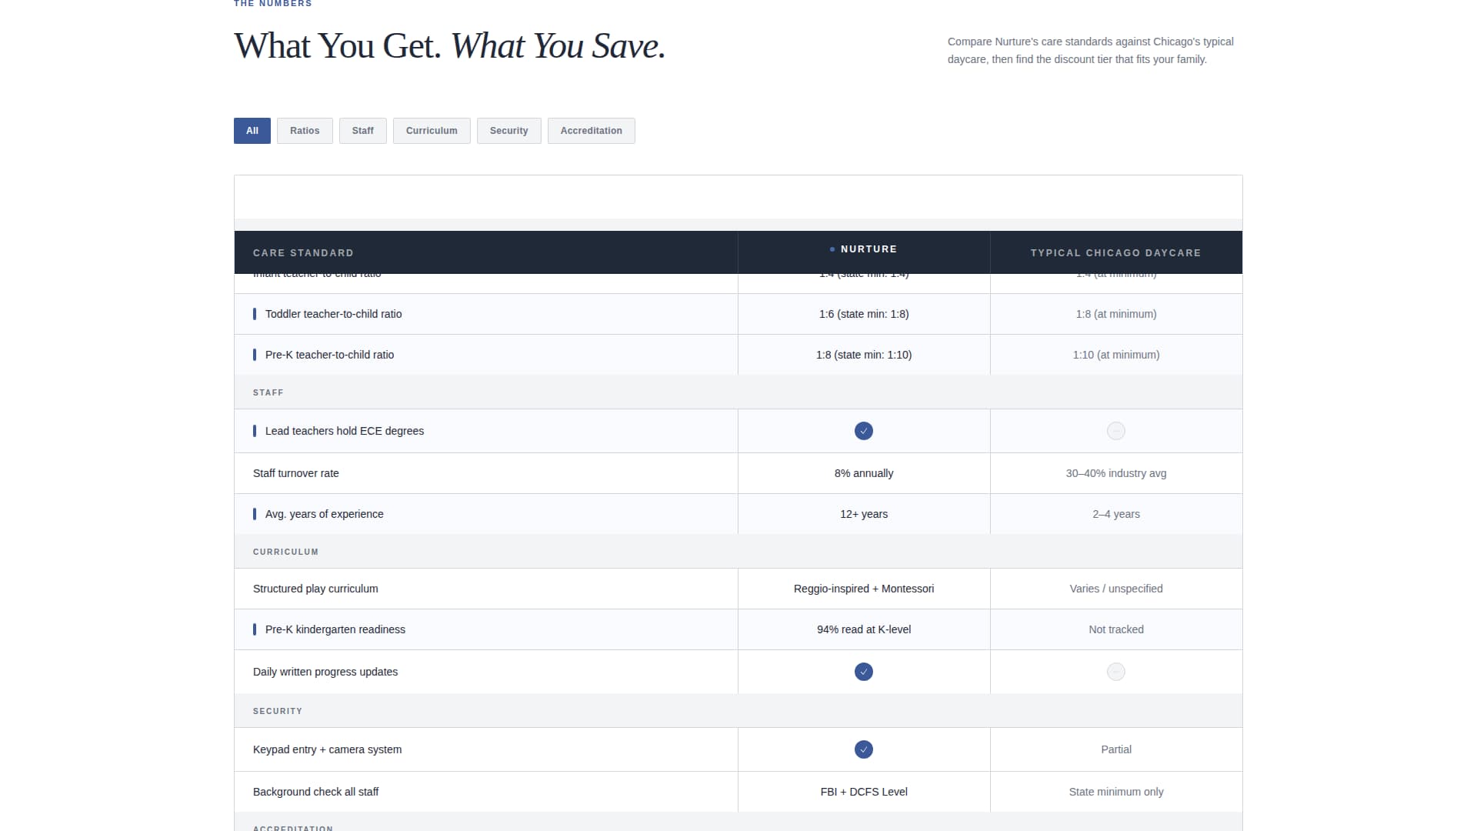The height and width of the screenshot is (831, 1477).
Task: Click the SECURITY section heading
Action: (278, 711)
